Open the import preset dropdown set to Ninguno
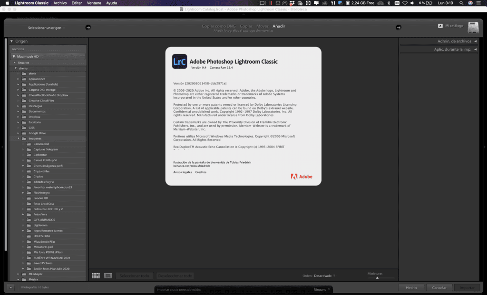 [x=322, y=289]
